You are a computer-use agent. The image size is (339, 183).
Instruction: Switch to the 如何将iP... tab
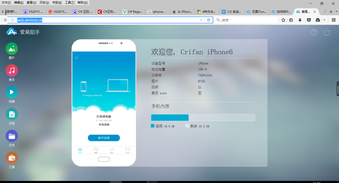[281, 12]
